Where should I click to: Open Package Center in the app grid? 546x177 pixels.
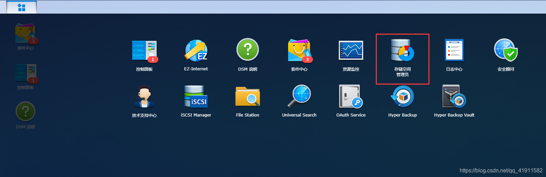pos(299,51)
